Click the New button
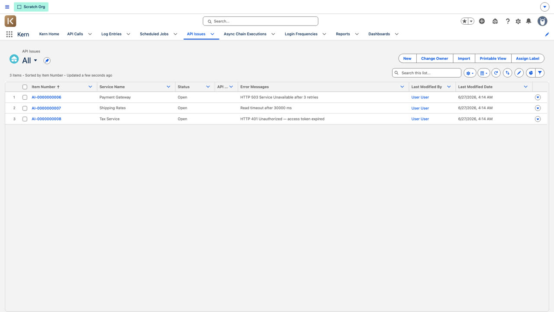 coord(407,58)
